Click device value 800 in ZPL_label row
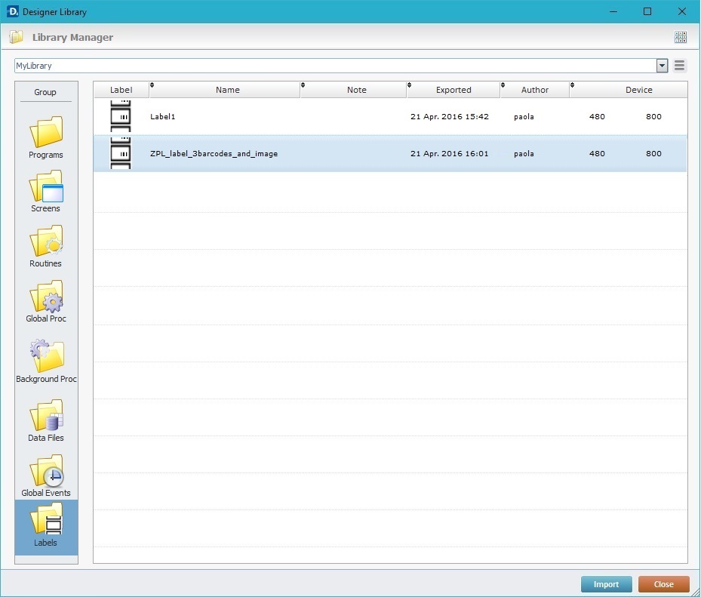Screen dimensions: 701x597 coord(653,154)
